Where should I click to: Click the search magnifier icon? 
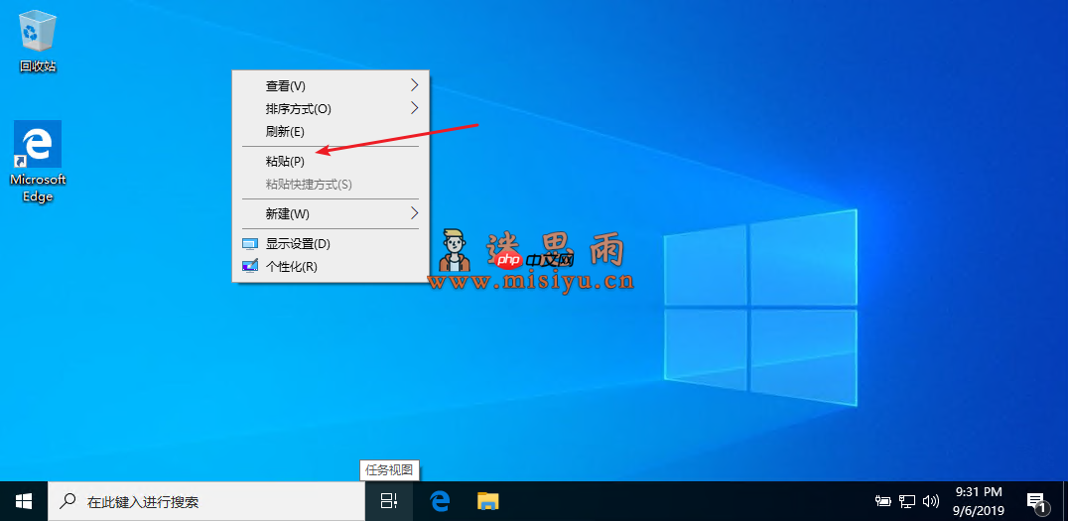(x=67, y=502)
